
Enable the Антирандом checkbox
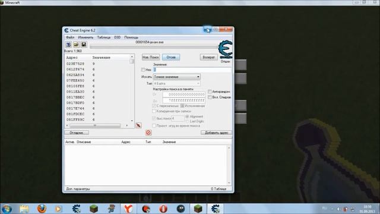click(210, 92)
